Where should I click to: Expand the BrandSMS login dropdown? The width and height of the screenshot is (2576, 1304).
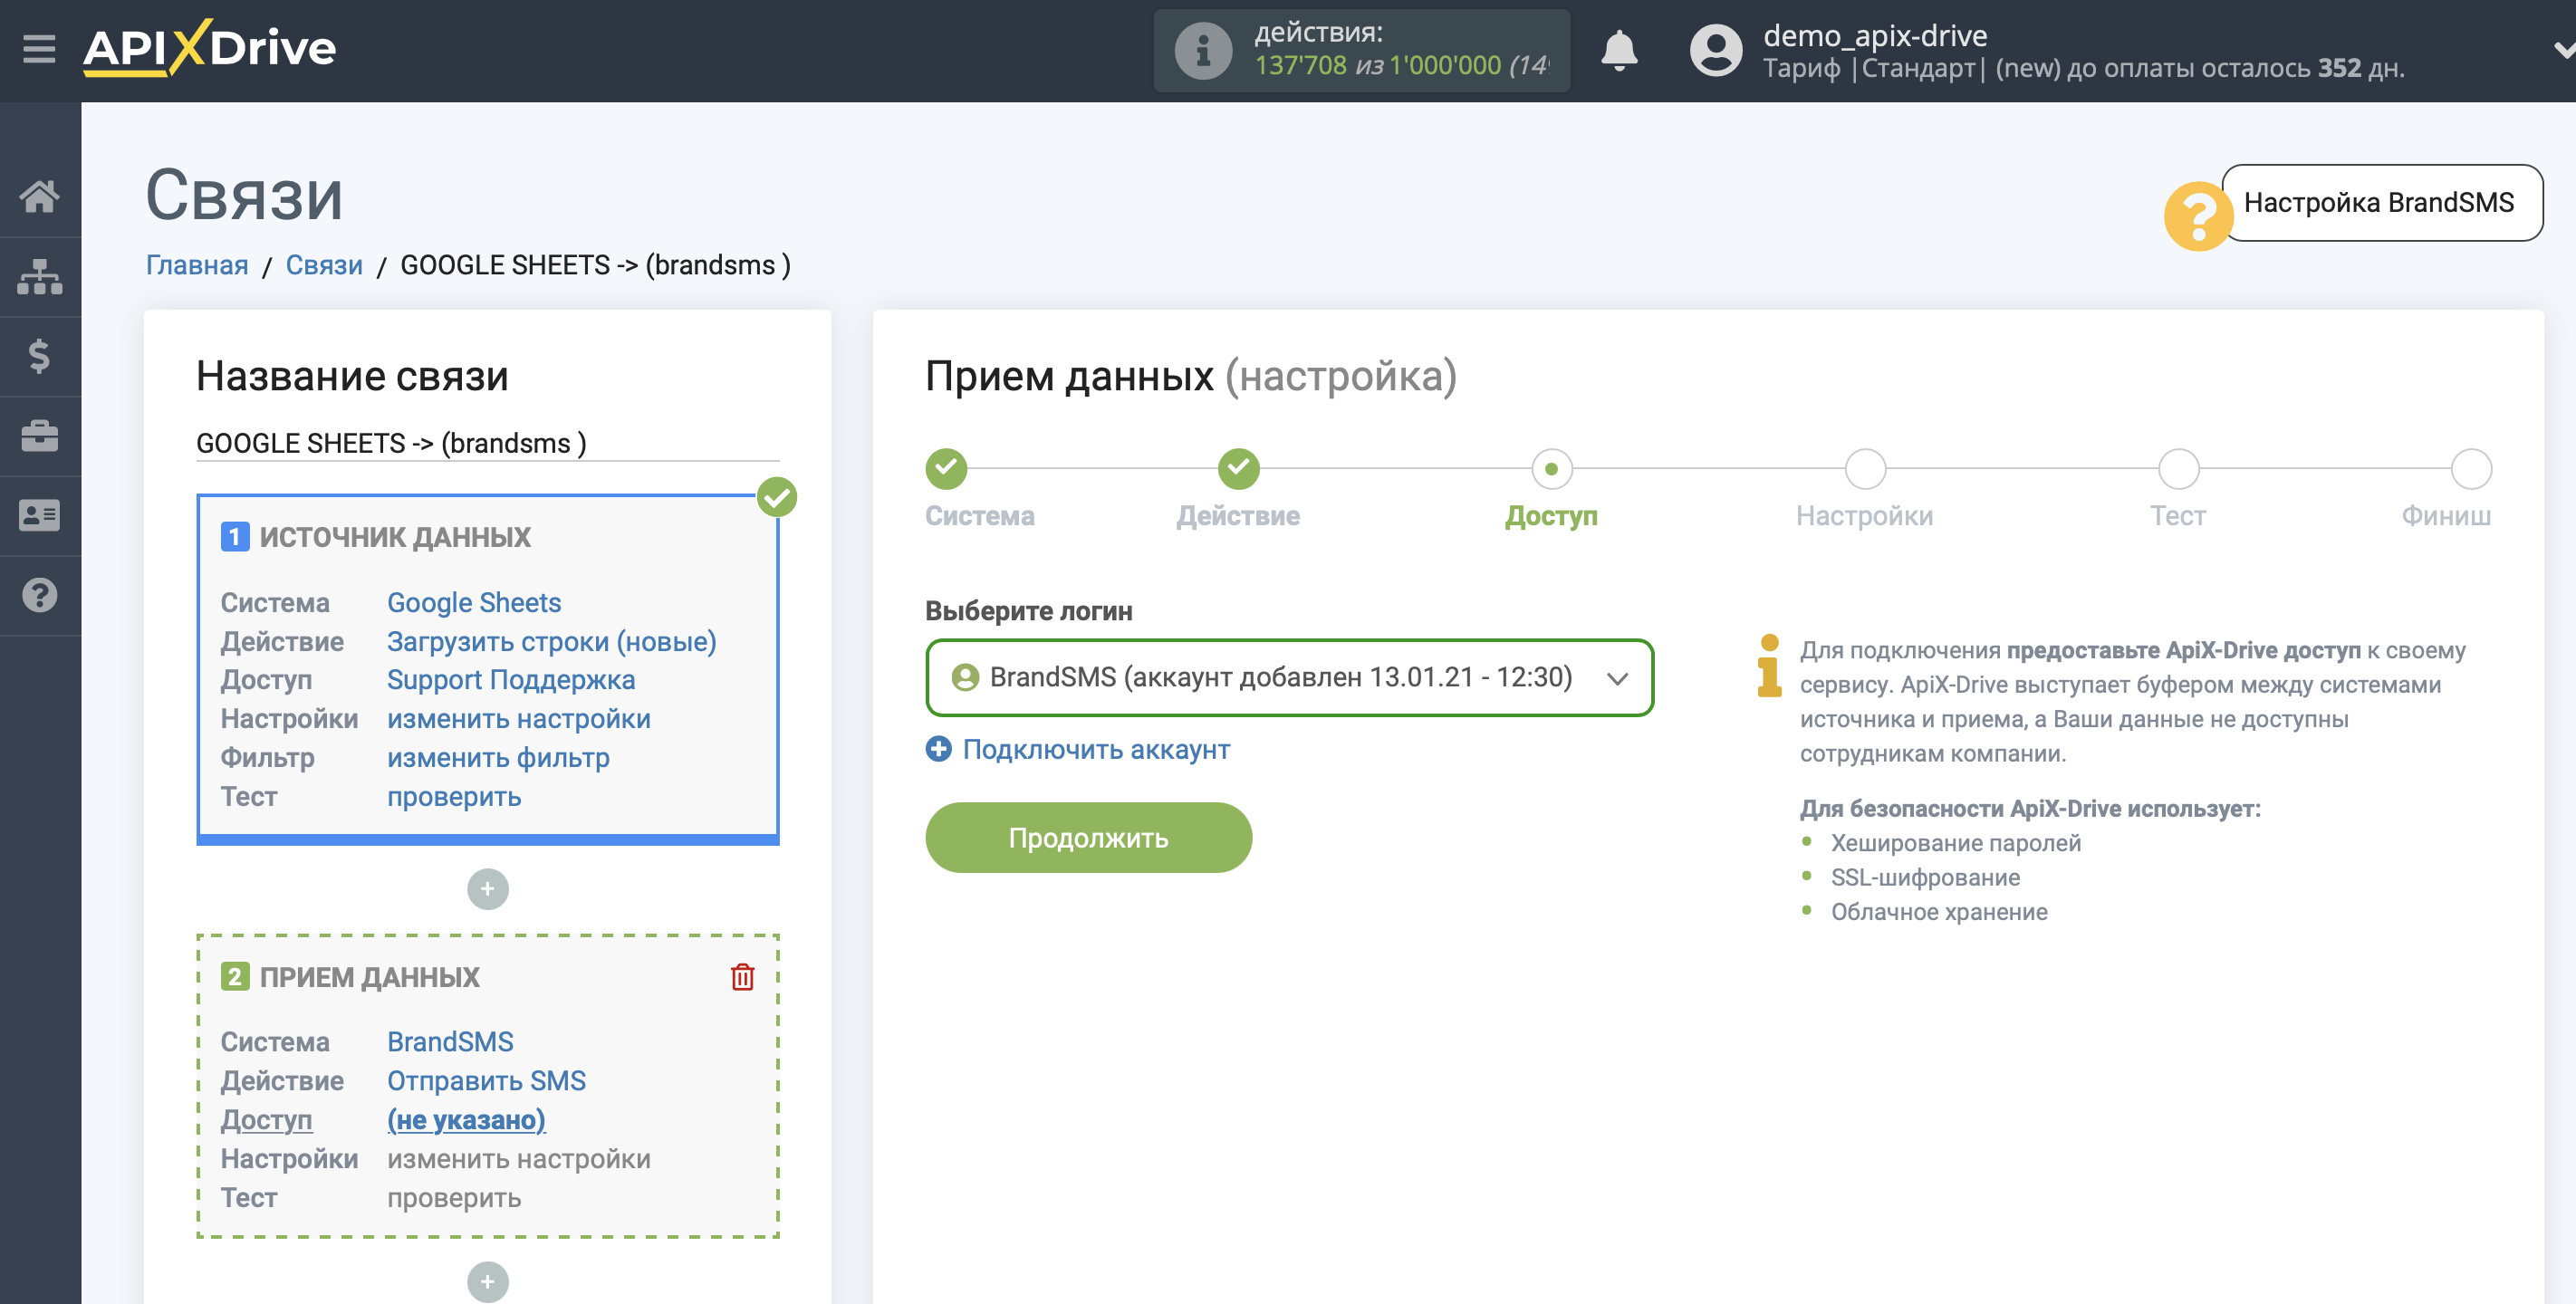click(x=1289, y=677)
